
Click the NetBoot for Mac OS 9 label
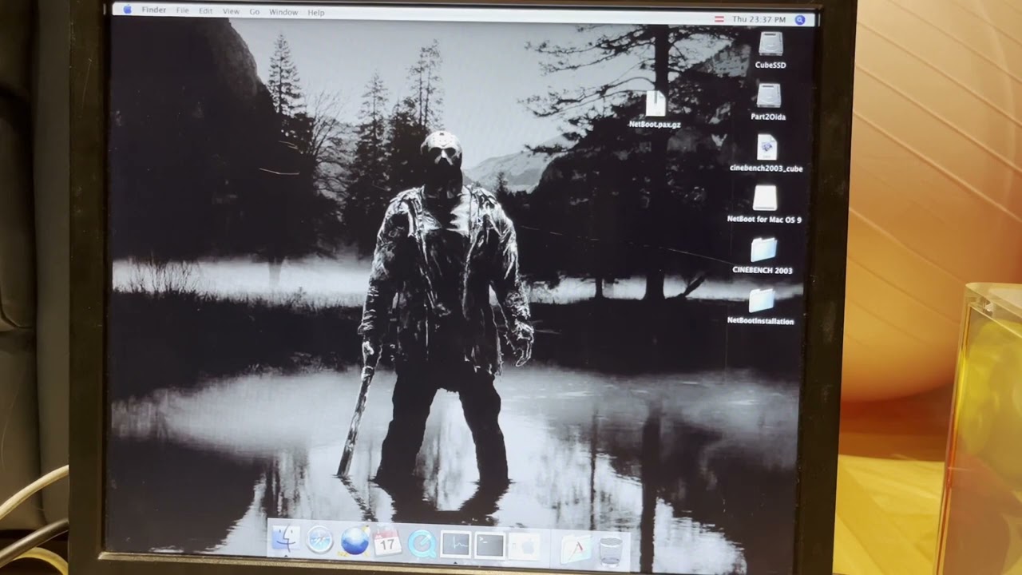(764, 219)
